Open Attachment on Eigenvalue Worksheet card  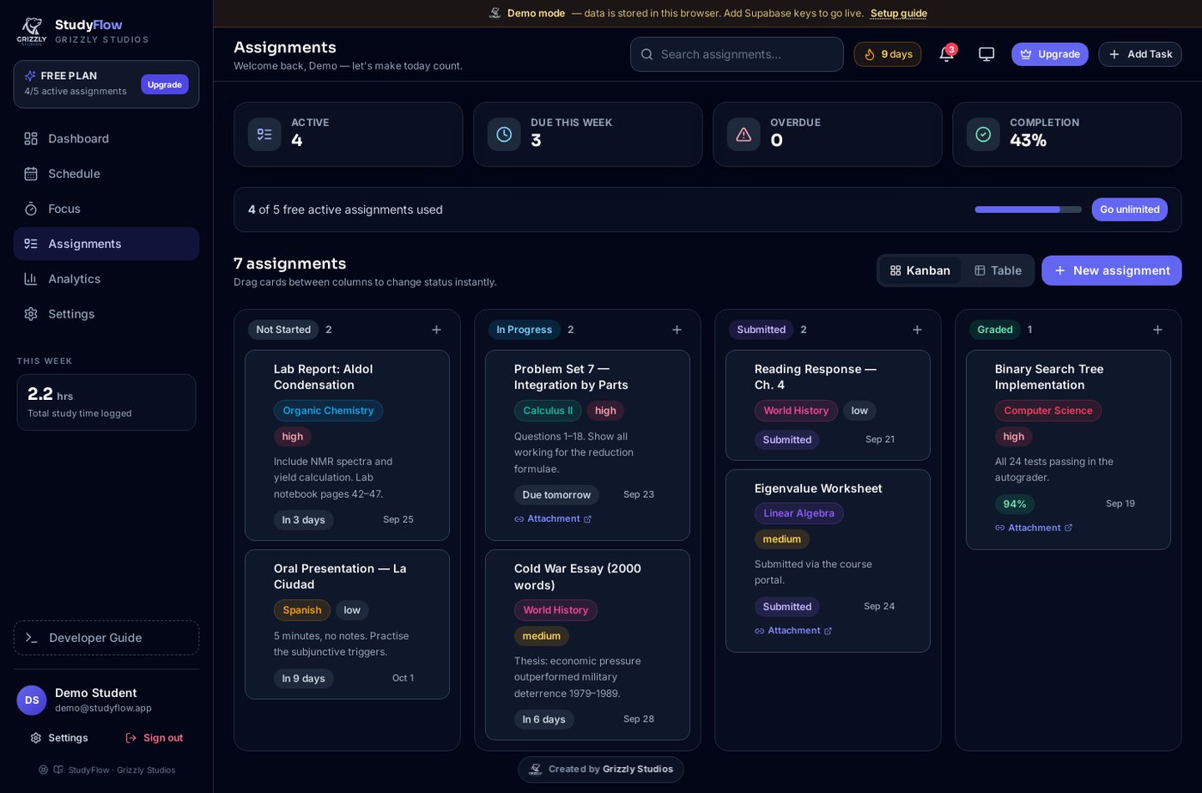[793, 631]
